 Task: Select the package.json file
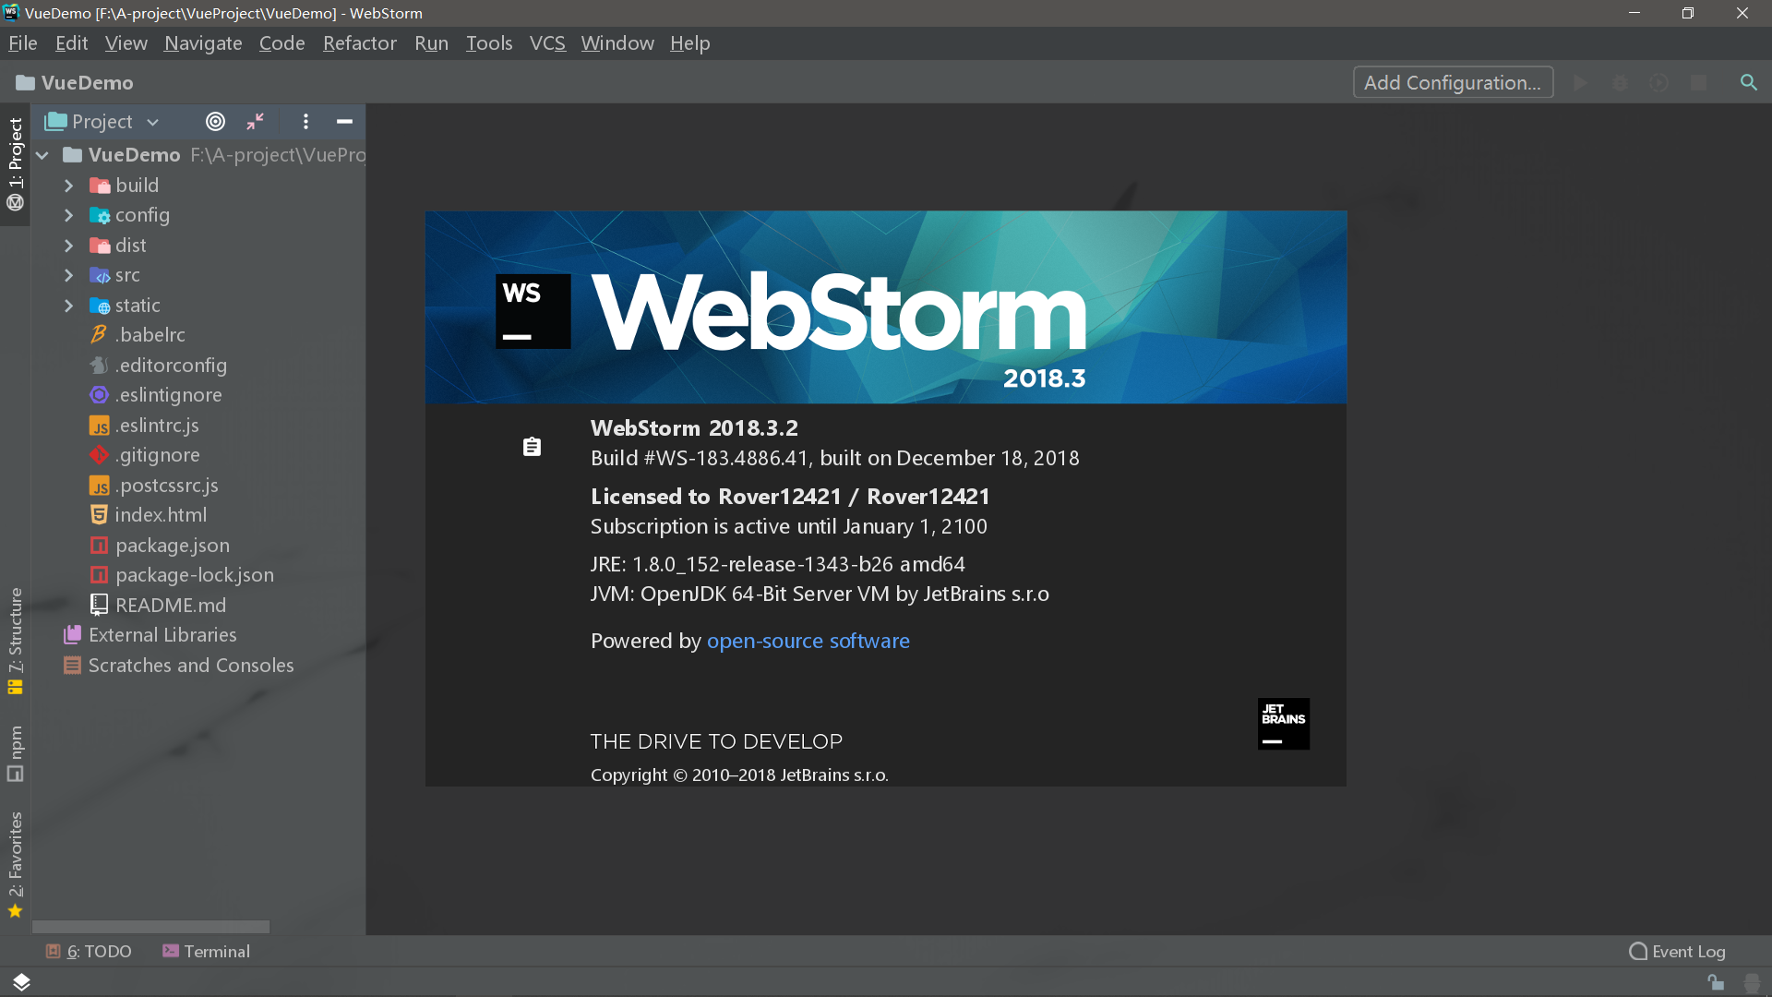[x=172, y=546]
